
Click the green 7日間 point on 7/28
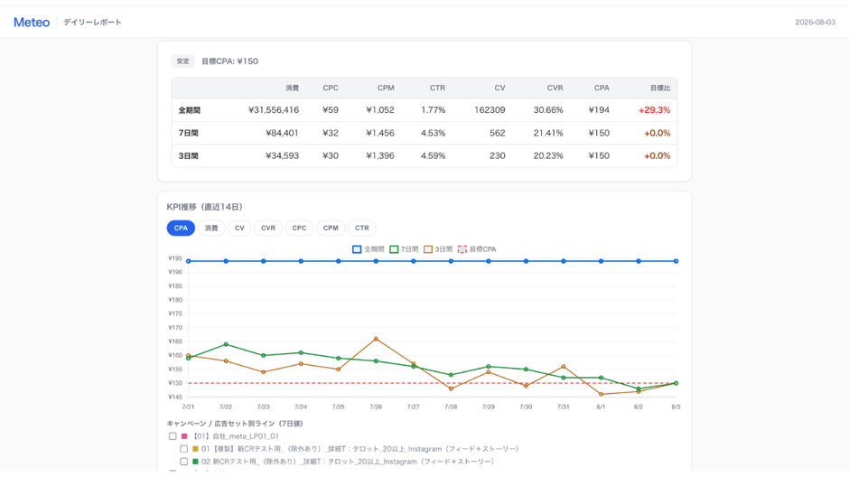(x=451, y=375)
